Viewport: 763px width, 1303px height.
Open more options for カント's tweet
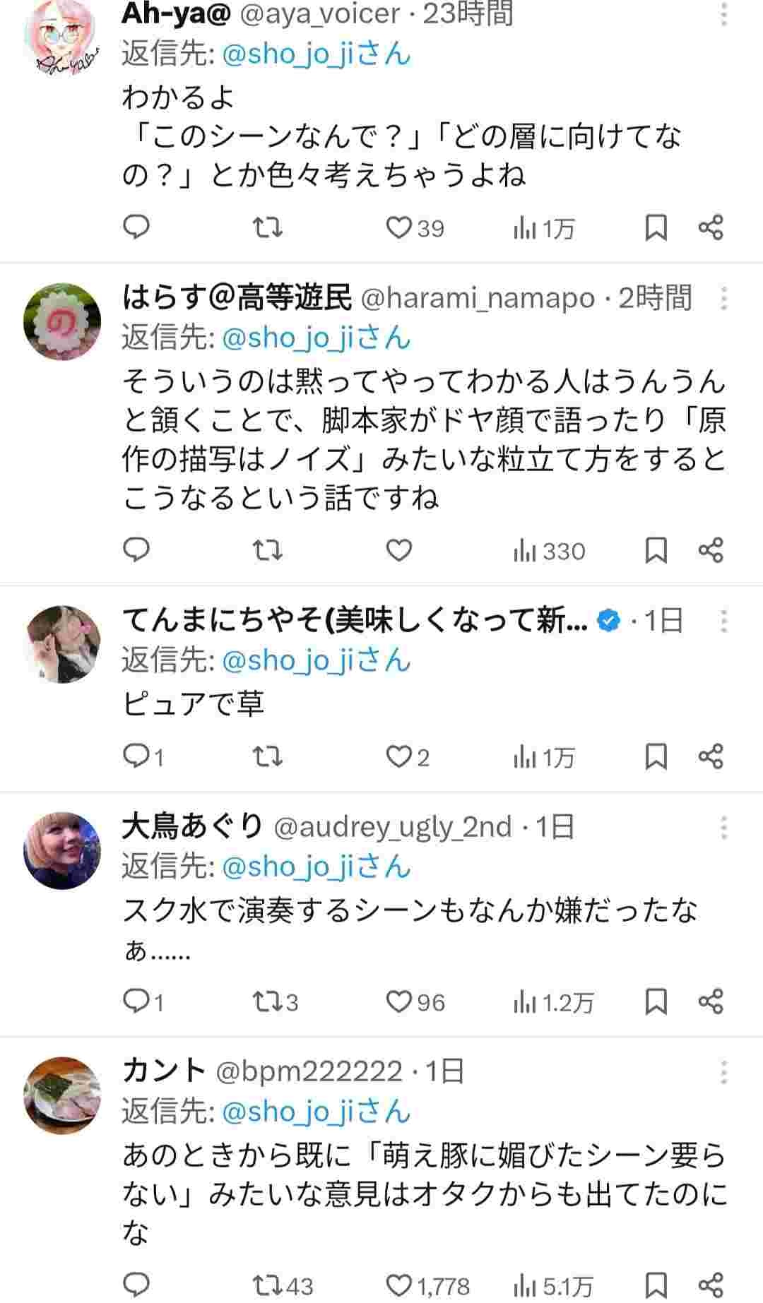(723, 1072)
